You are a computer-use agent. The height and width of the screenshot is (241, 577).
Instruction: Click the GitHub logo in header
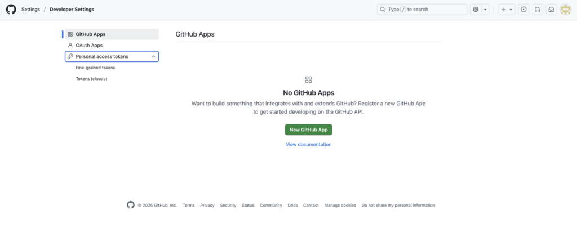[x=11, y=10]
